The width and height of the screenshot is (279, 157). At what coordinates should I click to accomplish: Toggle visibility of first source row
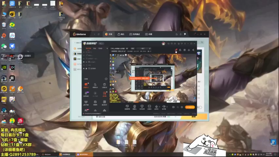[x=84, y=52]
